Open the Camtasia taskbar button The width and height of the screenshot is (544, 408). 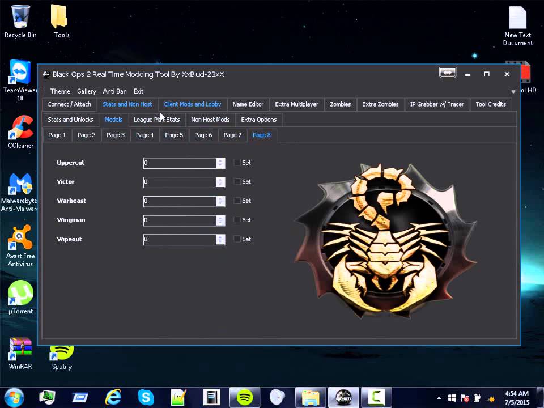point(376,397)
